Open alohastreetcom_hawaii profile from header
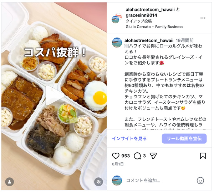Screen dimensions: 214x192 [150, 10]
